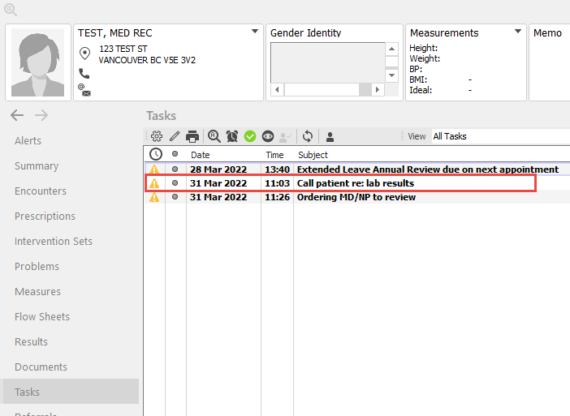The width and height of the screenshot is (570, 416).
Task: Click the alarm clock reminder icon
Action: click(232, 136)
